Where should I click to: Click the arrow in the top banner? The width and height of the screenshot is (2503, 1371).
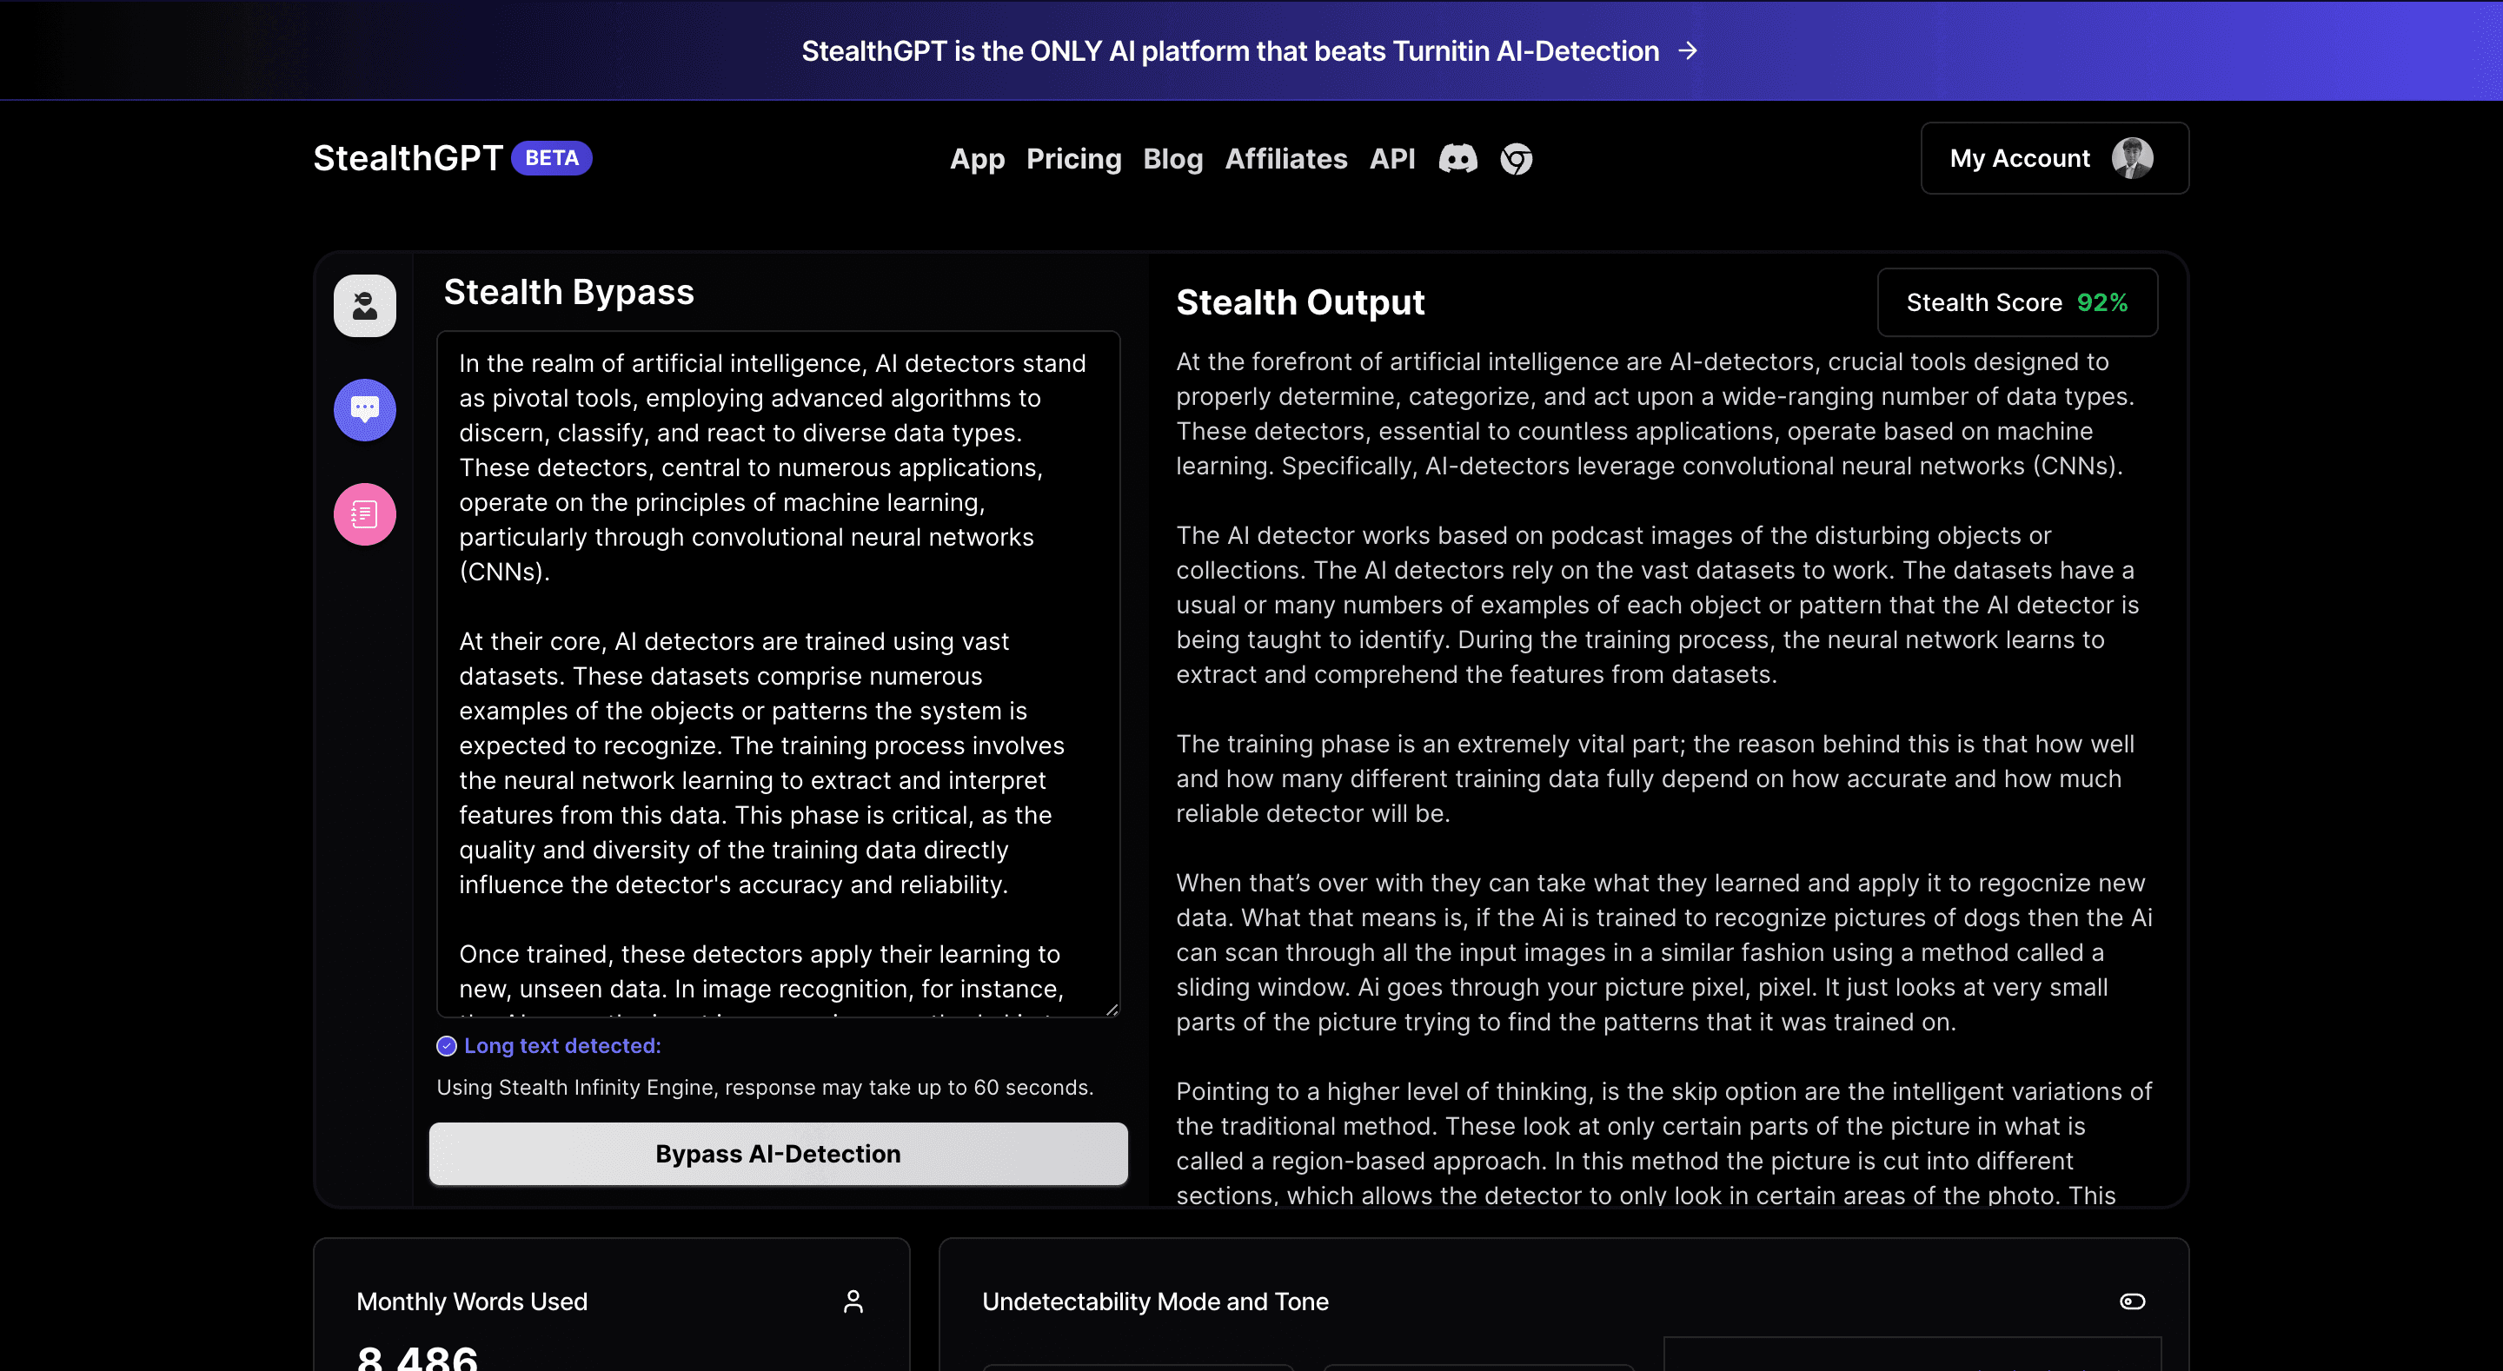coord(1688,50)
